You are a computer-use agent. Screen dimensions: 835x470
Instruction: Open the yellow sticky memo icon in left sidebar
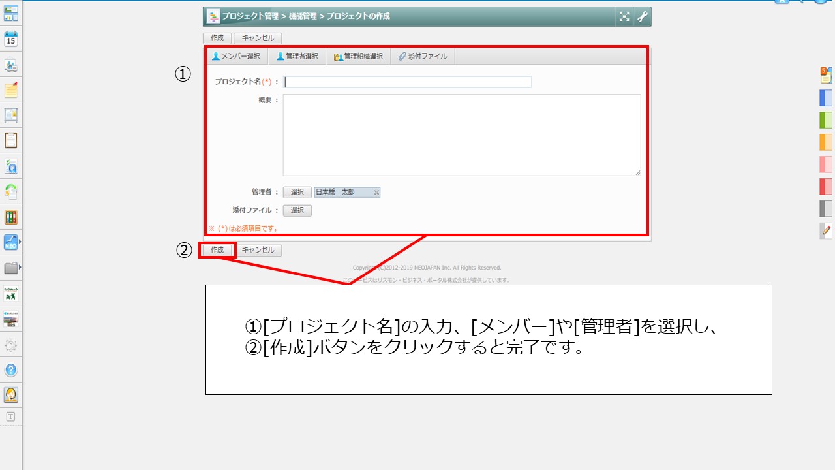(11, 89)
